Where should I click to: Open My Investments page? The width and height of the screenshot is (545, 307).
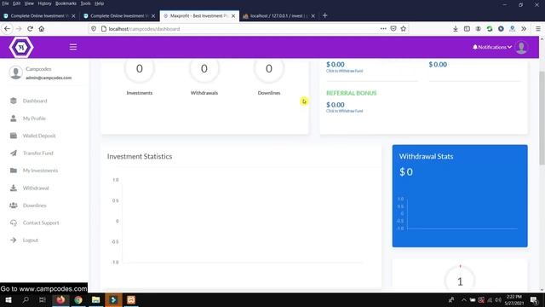[x=40, y=171]
